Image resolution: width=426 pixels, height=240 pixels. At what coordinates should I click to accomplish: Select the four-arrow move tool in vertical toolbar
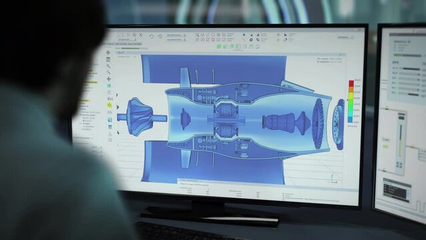(x=108, y=52)
